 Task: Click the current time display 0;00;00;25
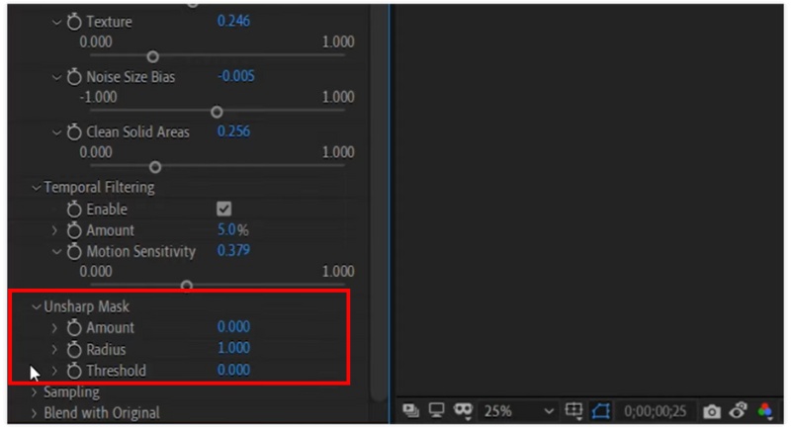pos(656,410)
